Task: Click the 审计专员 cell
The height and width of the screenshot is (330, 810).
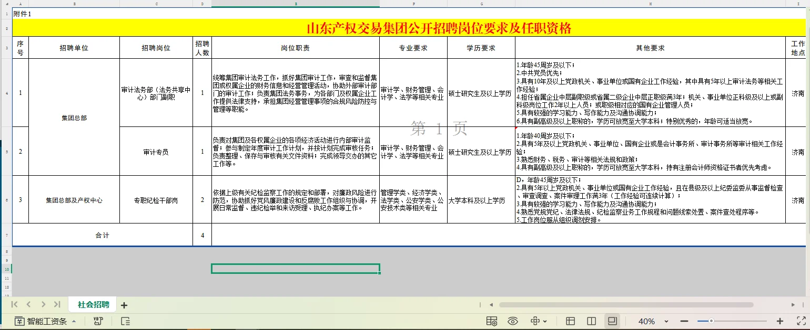Action: click(x=156, y=152)
